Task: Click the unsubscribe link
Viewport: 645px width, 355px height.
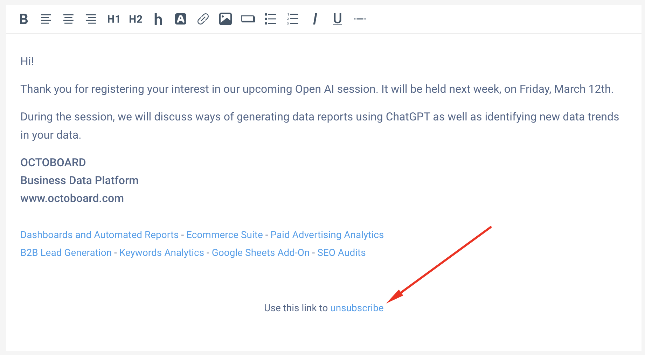Action: (x=357, y=308)
